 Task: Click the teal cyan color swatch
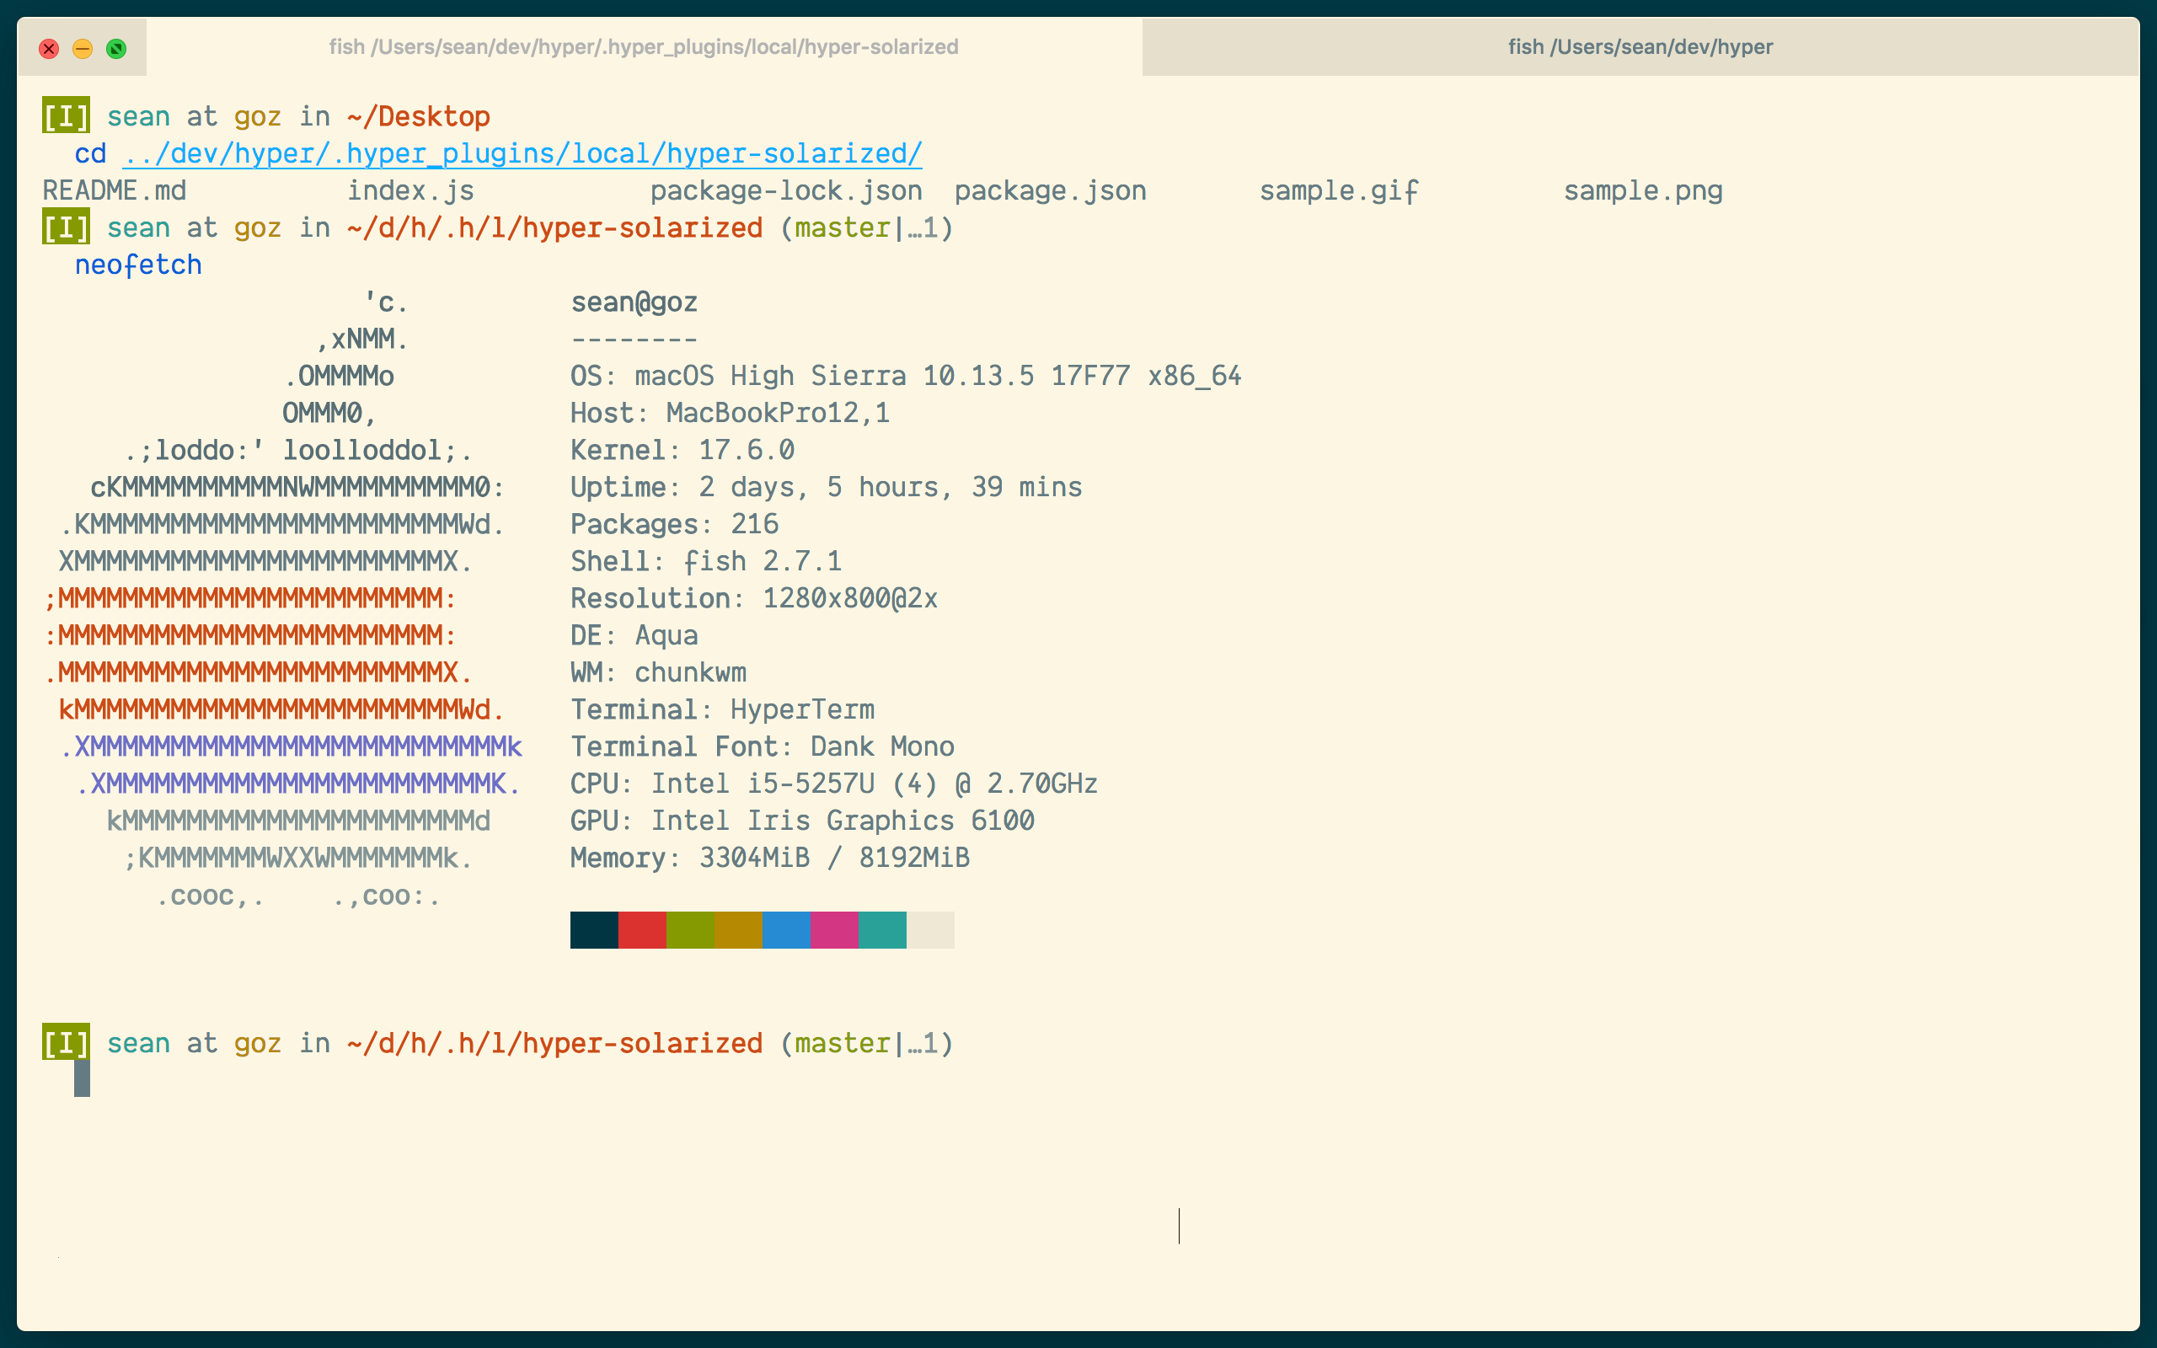(882, 930)
